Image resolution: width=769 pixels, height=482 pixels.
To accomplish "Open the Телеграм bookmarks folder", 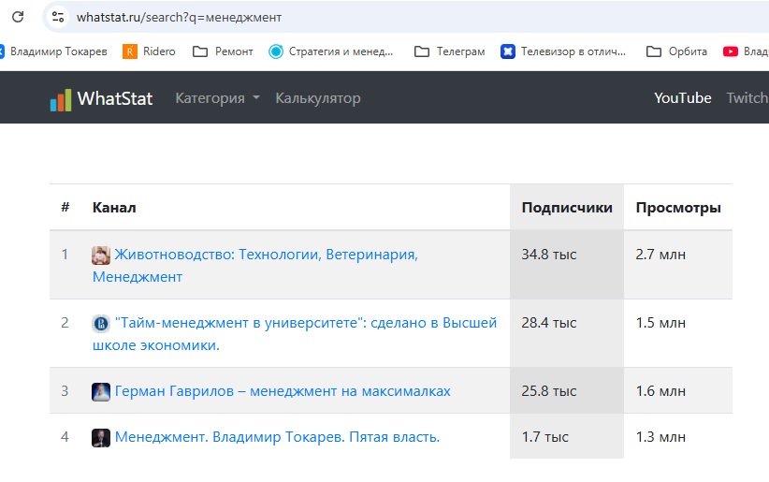I will coord(449,51).
